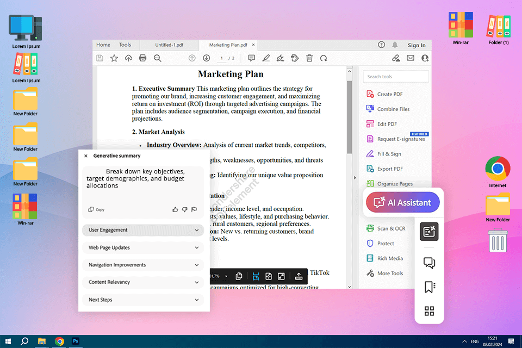The image size is (522, 348).
Task: Open the Tools menu tab
Action: 125,45
